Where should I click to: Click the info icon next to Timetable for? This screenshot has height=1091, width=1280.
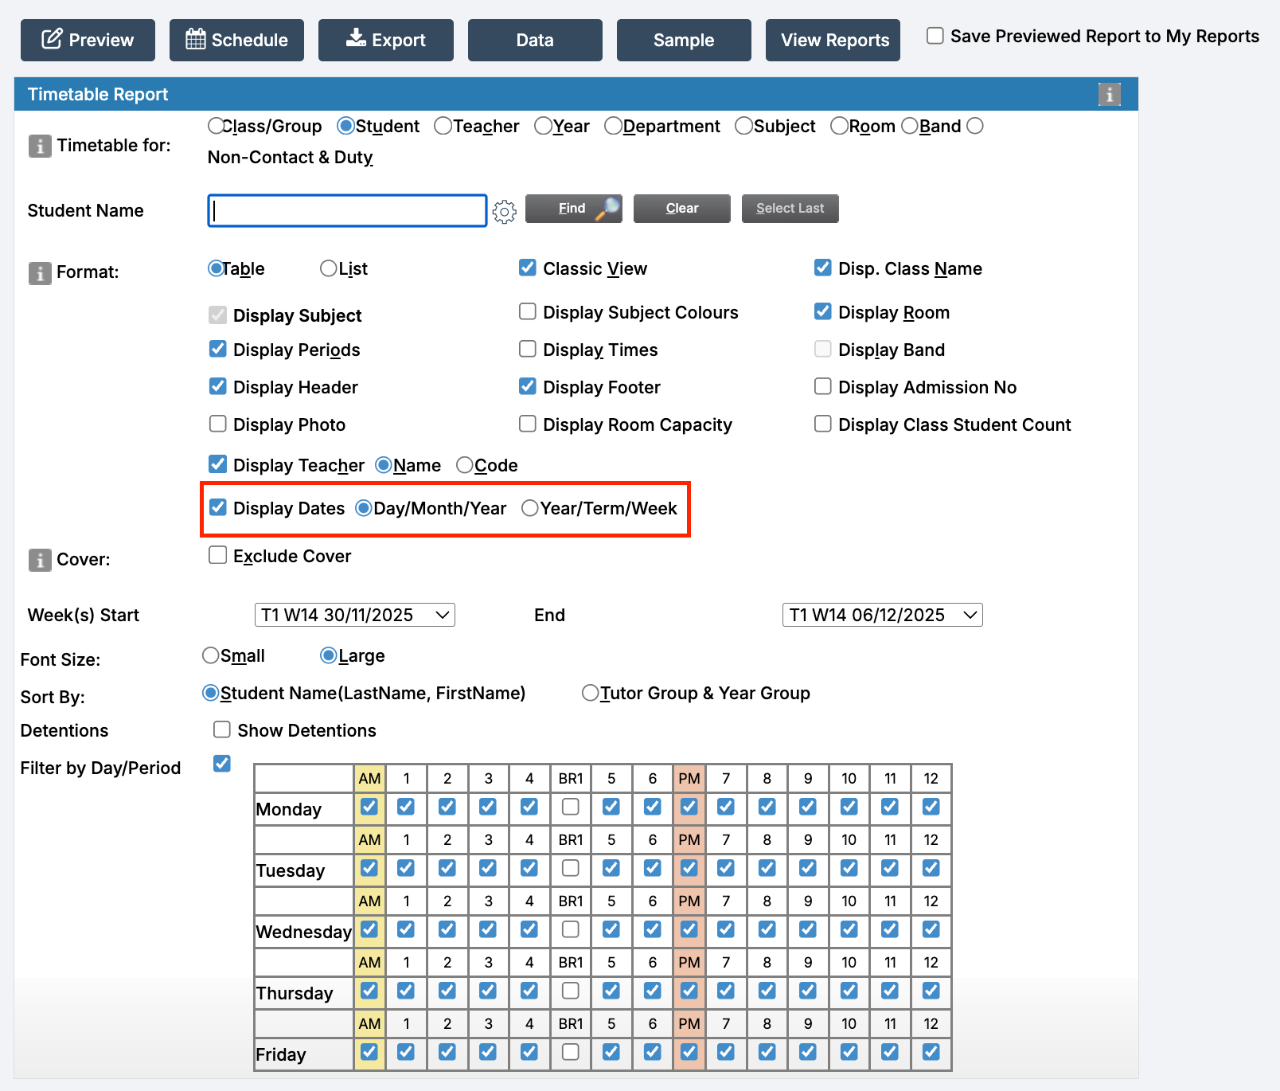tap(40, 146)
